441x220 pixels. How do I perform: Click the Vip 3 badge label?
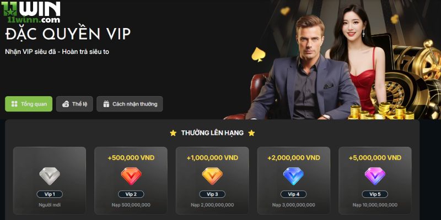coord(212,194)
